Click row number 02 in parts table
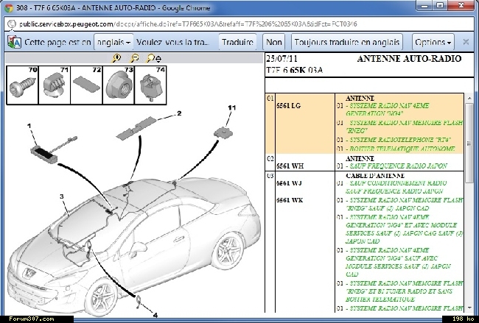The width and height of the screenshot is (479, 323). [x=270, y=159]
